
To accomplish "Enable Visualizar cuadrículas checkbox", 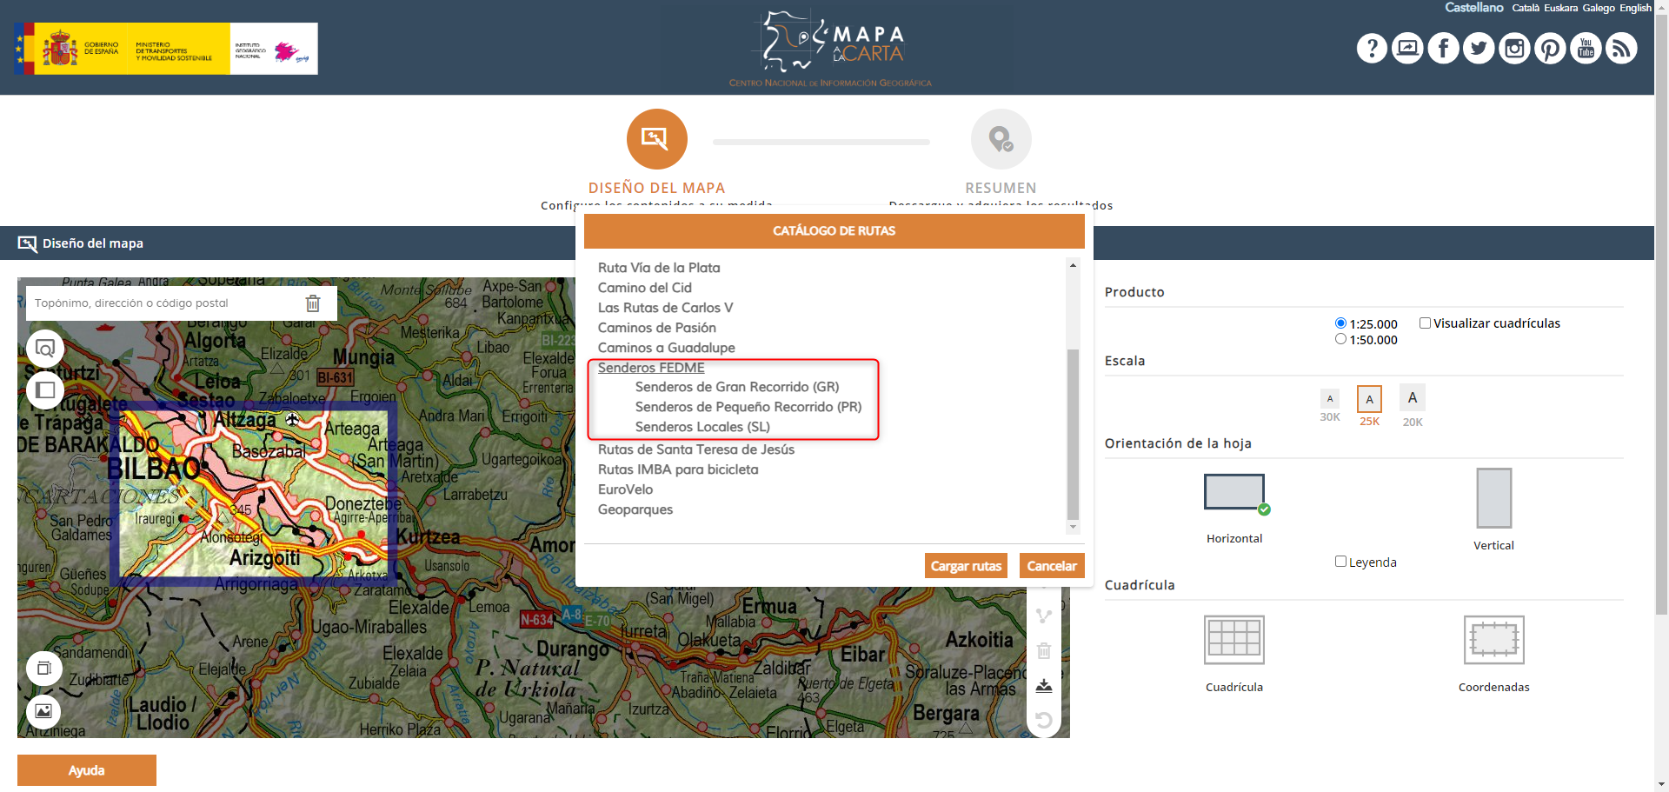I will [1425, 323].
